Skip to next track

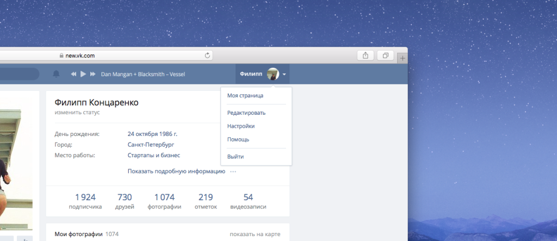92,74
